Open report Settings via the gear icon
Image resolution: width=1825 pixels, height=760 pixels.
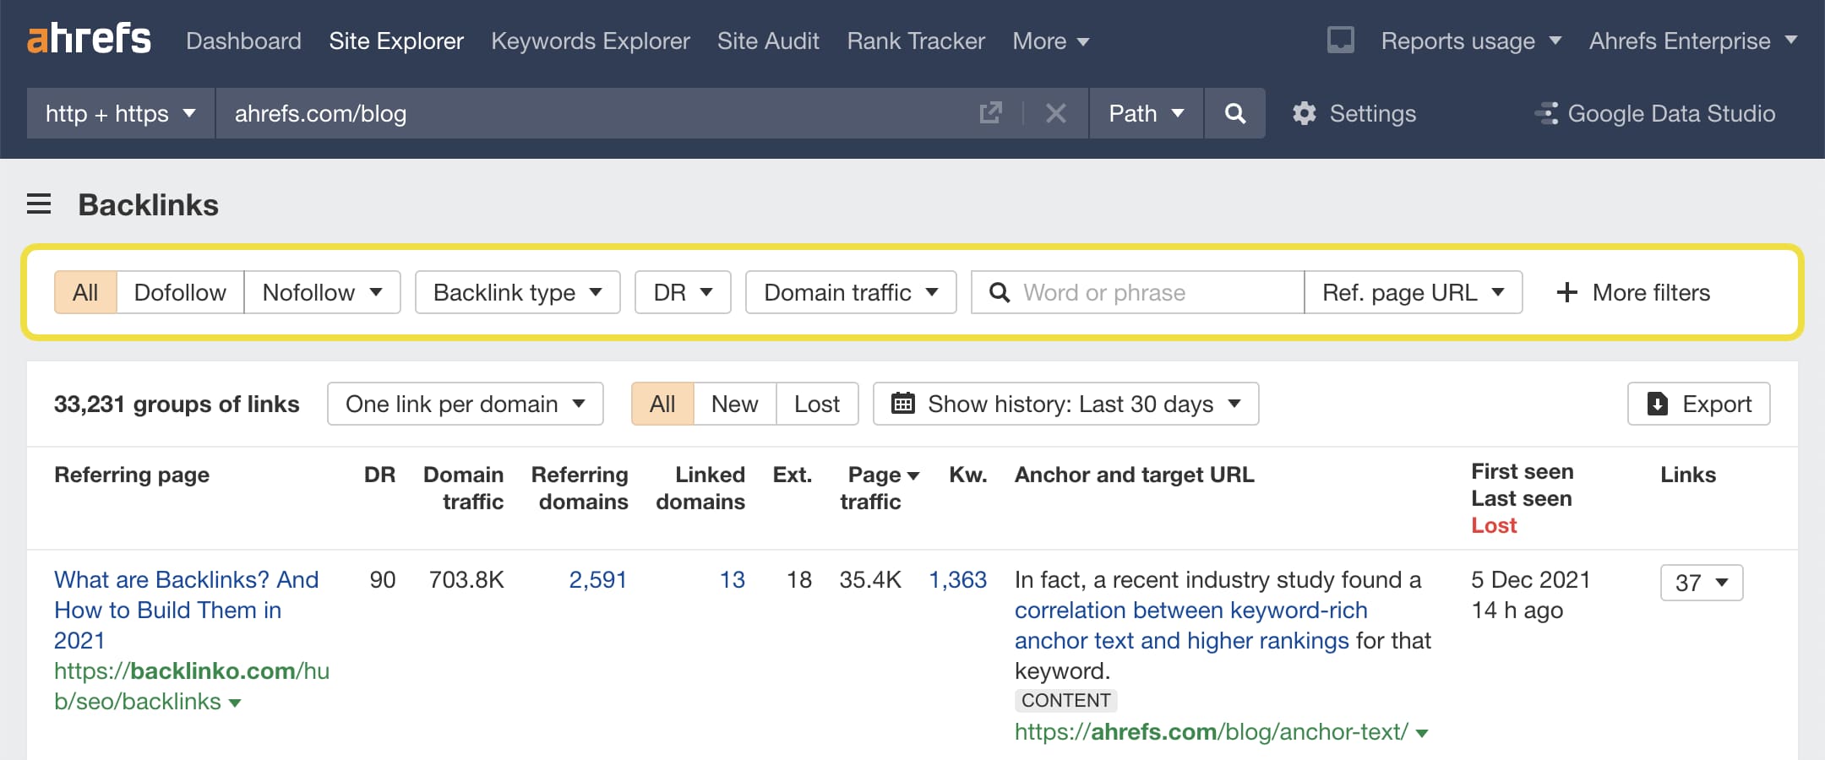pyautogui.click(x=1305, y=113)
